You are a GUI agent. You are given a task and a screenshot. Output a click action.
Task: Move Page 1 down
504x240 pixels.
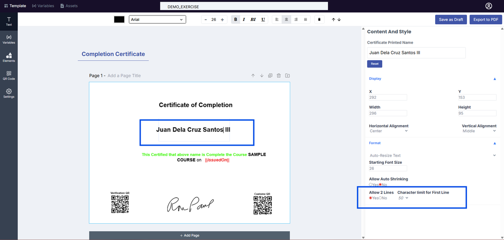[x=262, y=76]
